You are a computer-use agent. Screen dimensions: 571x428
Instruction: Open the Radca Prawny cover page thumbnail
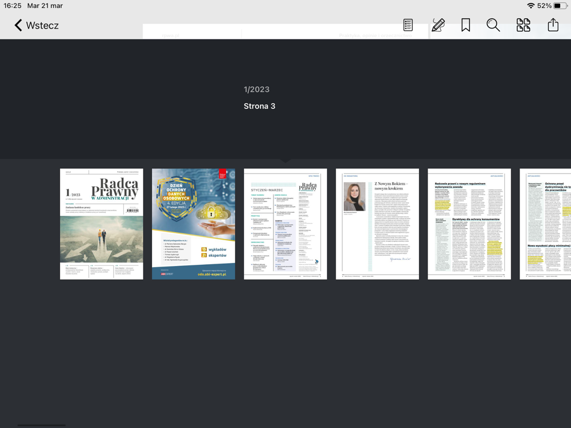[102, 224]
